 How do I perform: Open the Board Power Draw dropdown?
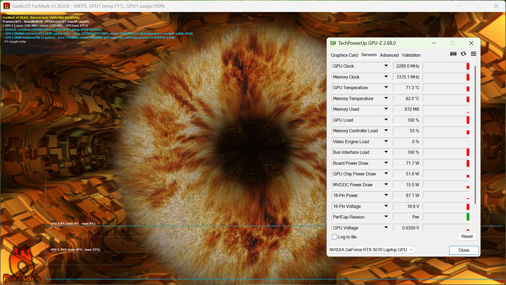click(386, 163)
